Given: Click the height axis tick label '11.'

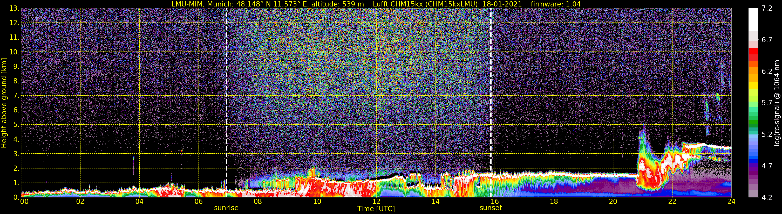Looking at the screenshot, I should pos(14,38).
